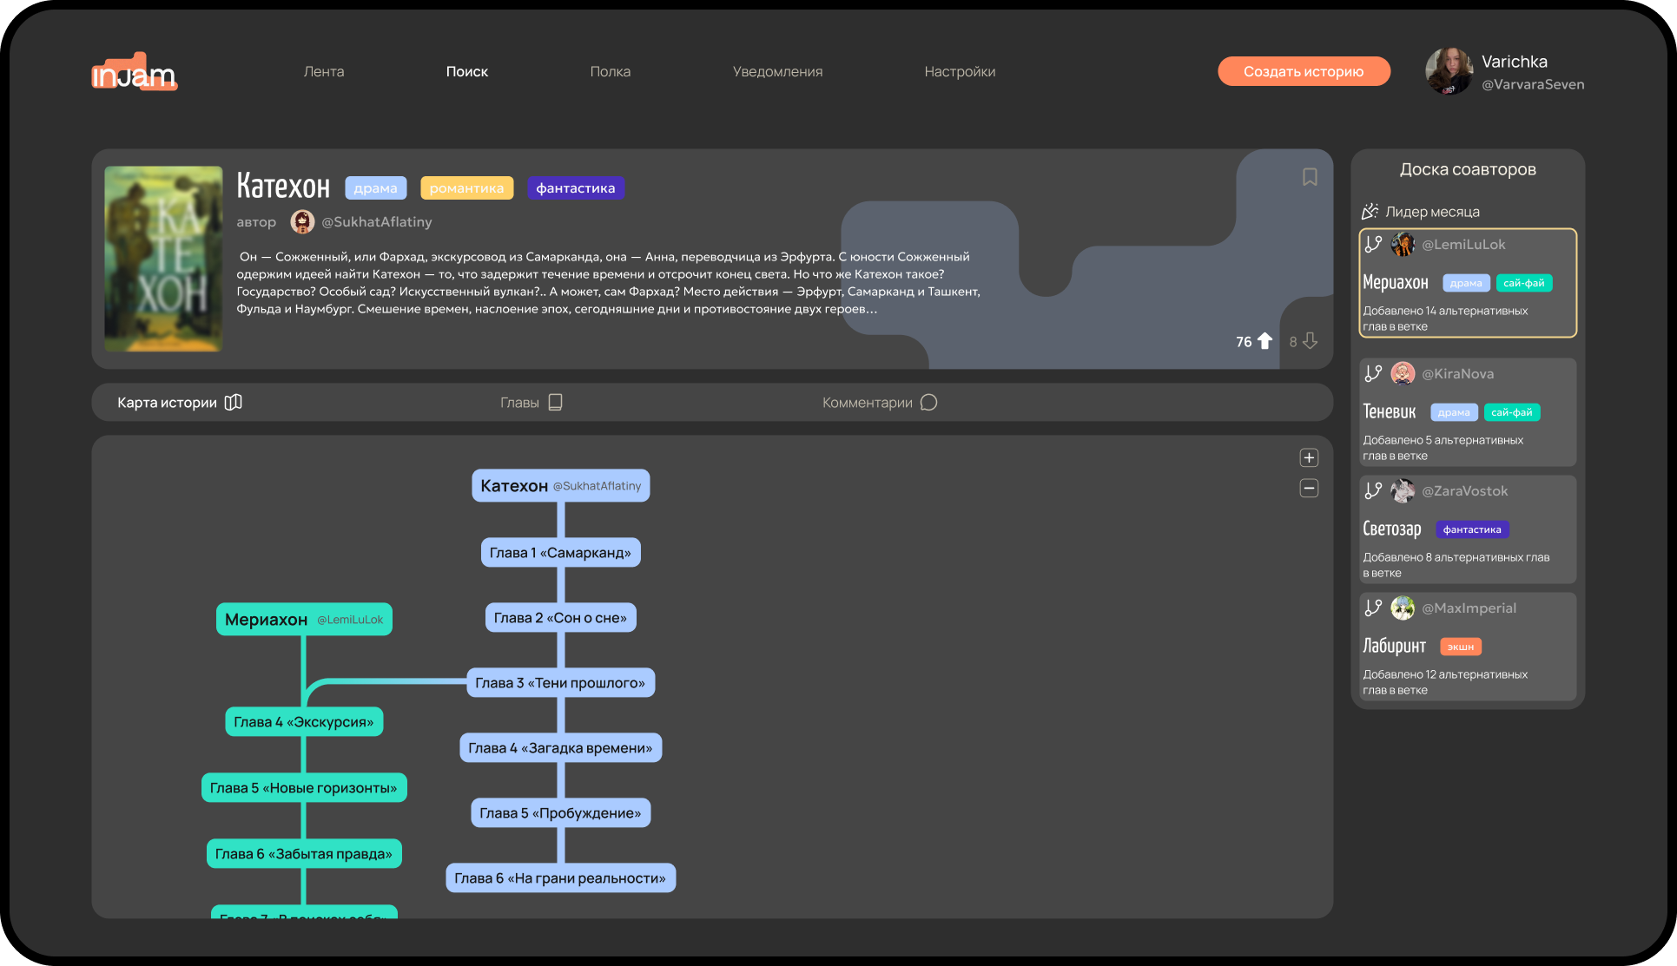
Task: Open the Мериахон branch root node
Action: [303, 620]
